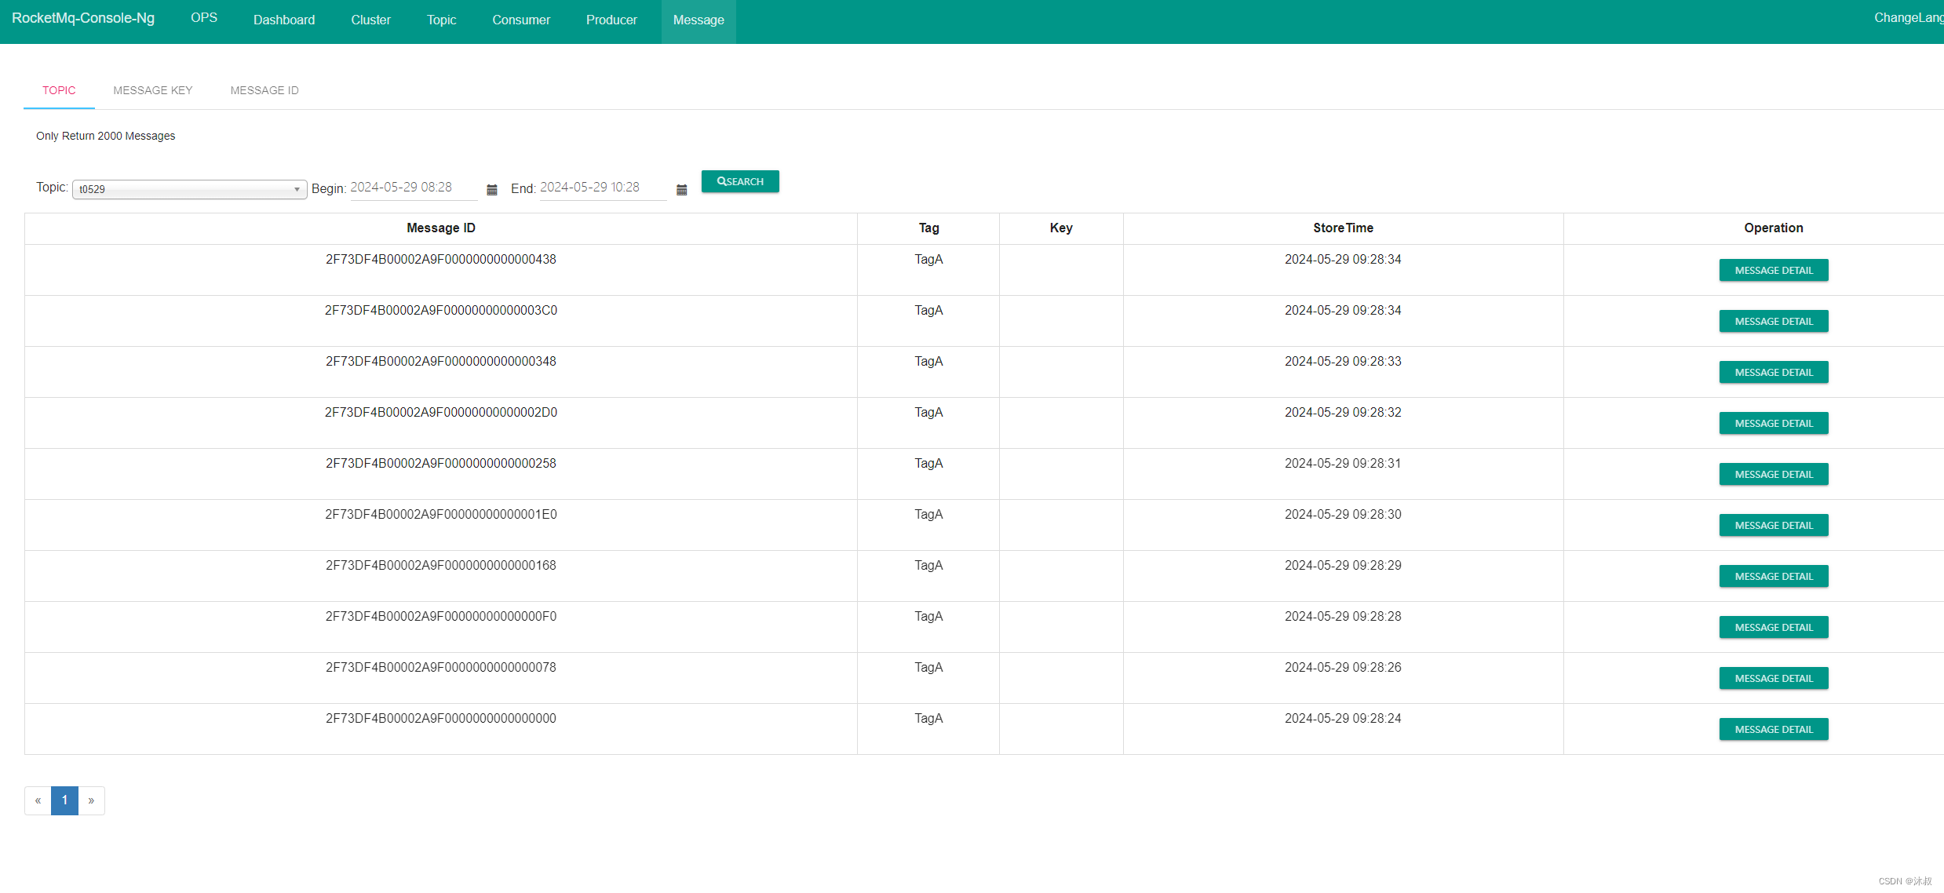Open Message Detail for ID ending 02D0
The width and height of the screenshot is (1944, 893).
(1774, 423)
